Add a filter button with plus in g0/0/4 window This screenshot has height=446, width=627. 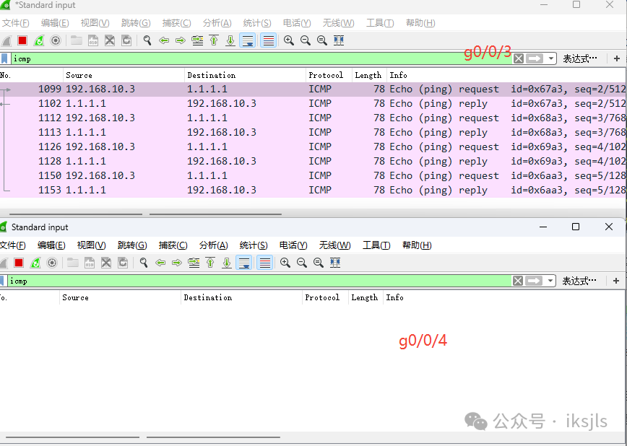pos(617,281)
